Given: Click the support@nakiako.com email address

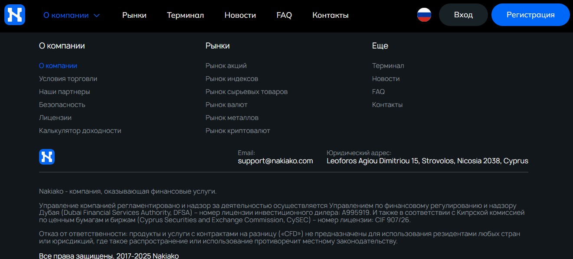Looking at the screenshot, I should (x=275, y=161).
